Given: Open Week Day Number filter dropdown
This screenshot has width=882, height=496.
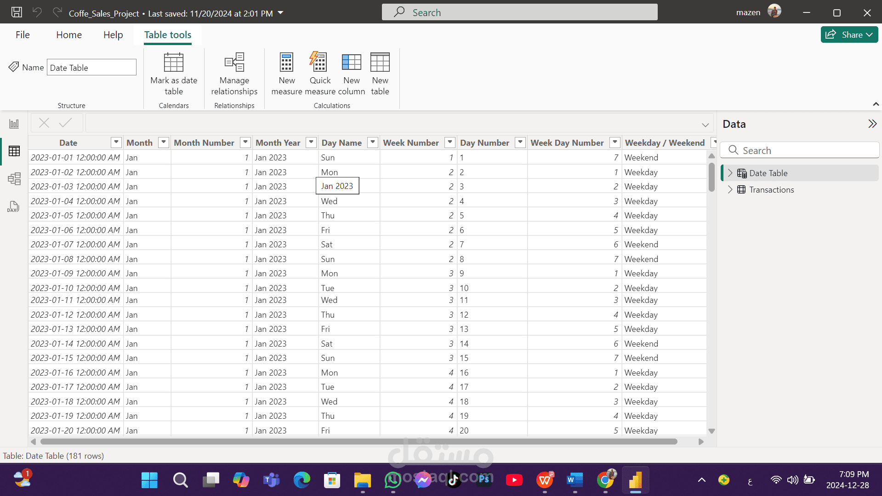Looking at the screenshot, I should 615,143.
